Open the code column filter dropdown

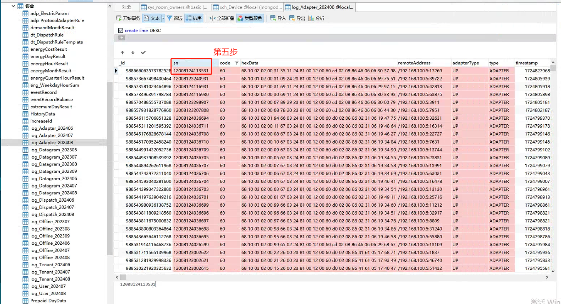237,63
